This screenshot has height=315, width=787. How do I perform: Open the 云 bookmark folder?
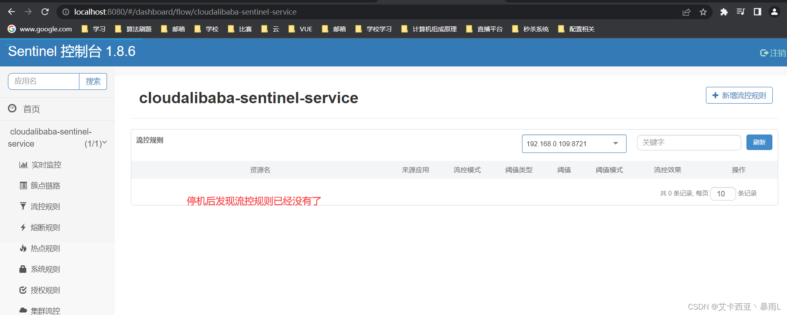coord(270,29)
